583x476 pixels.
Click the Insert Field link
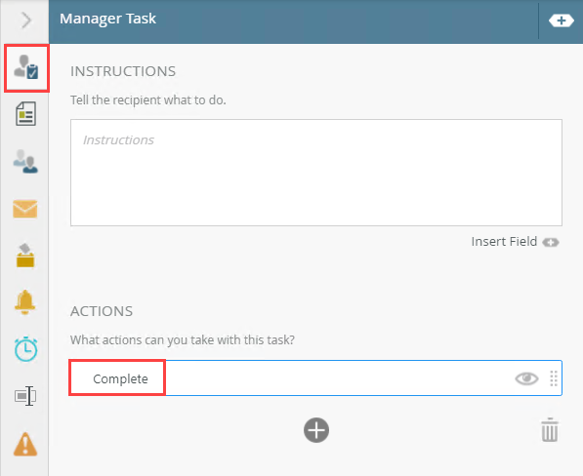point(504,242)
